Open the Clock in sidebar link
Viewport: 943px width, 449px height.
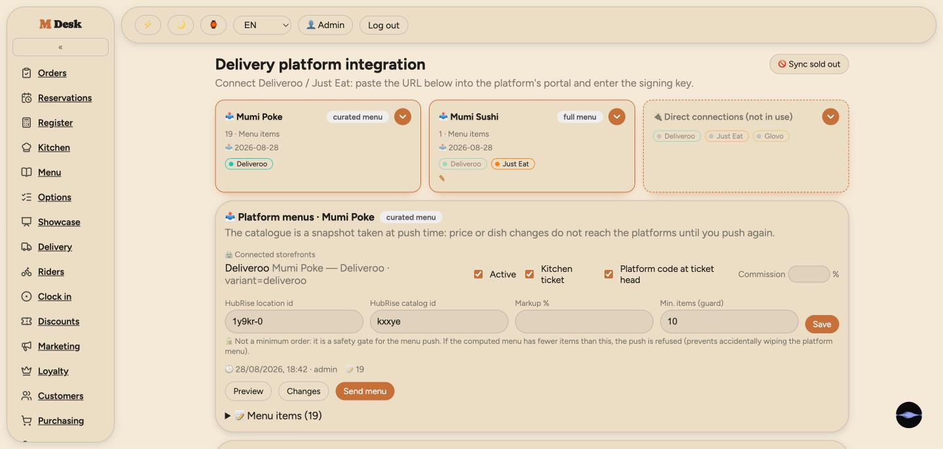click(54, 297)
